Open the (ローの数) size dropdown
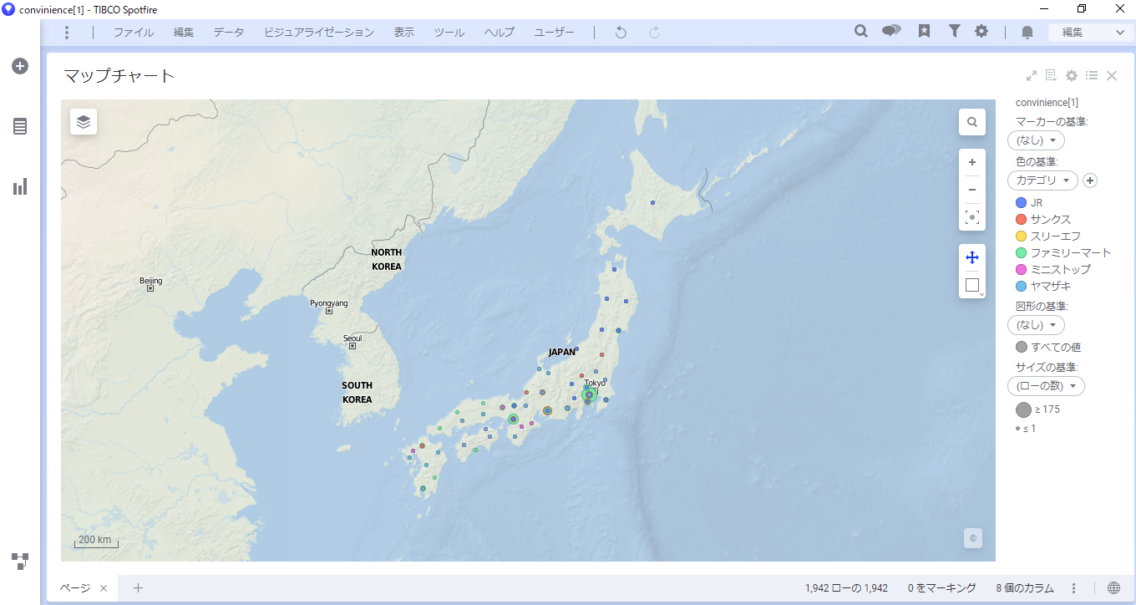 pos(1047,386)
